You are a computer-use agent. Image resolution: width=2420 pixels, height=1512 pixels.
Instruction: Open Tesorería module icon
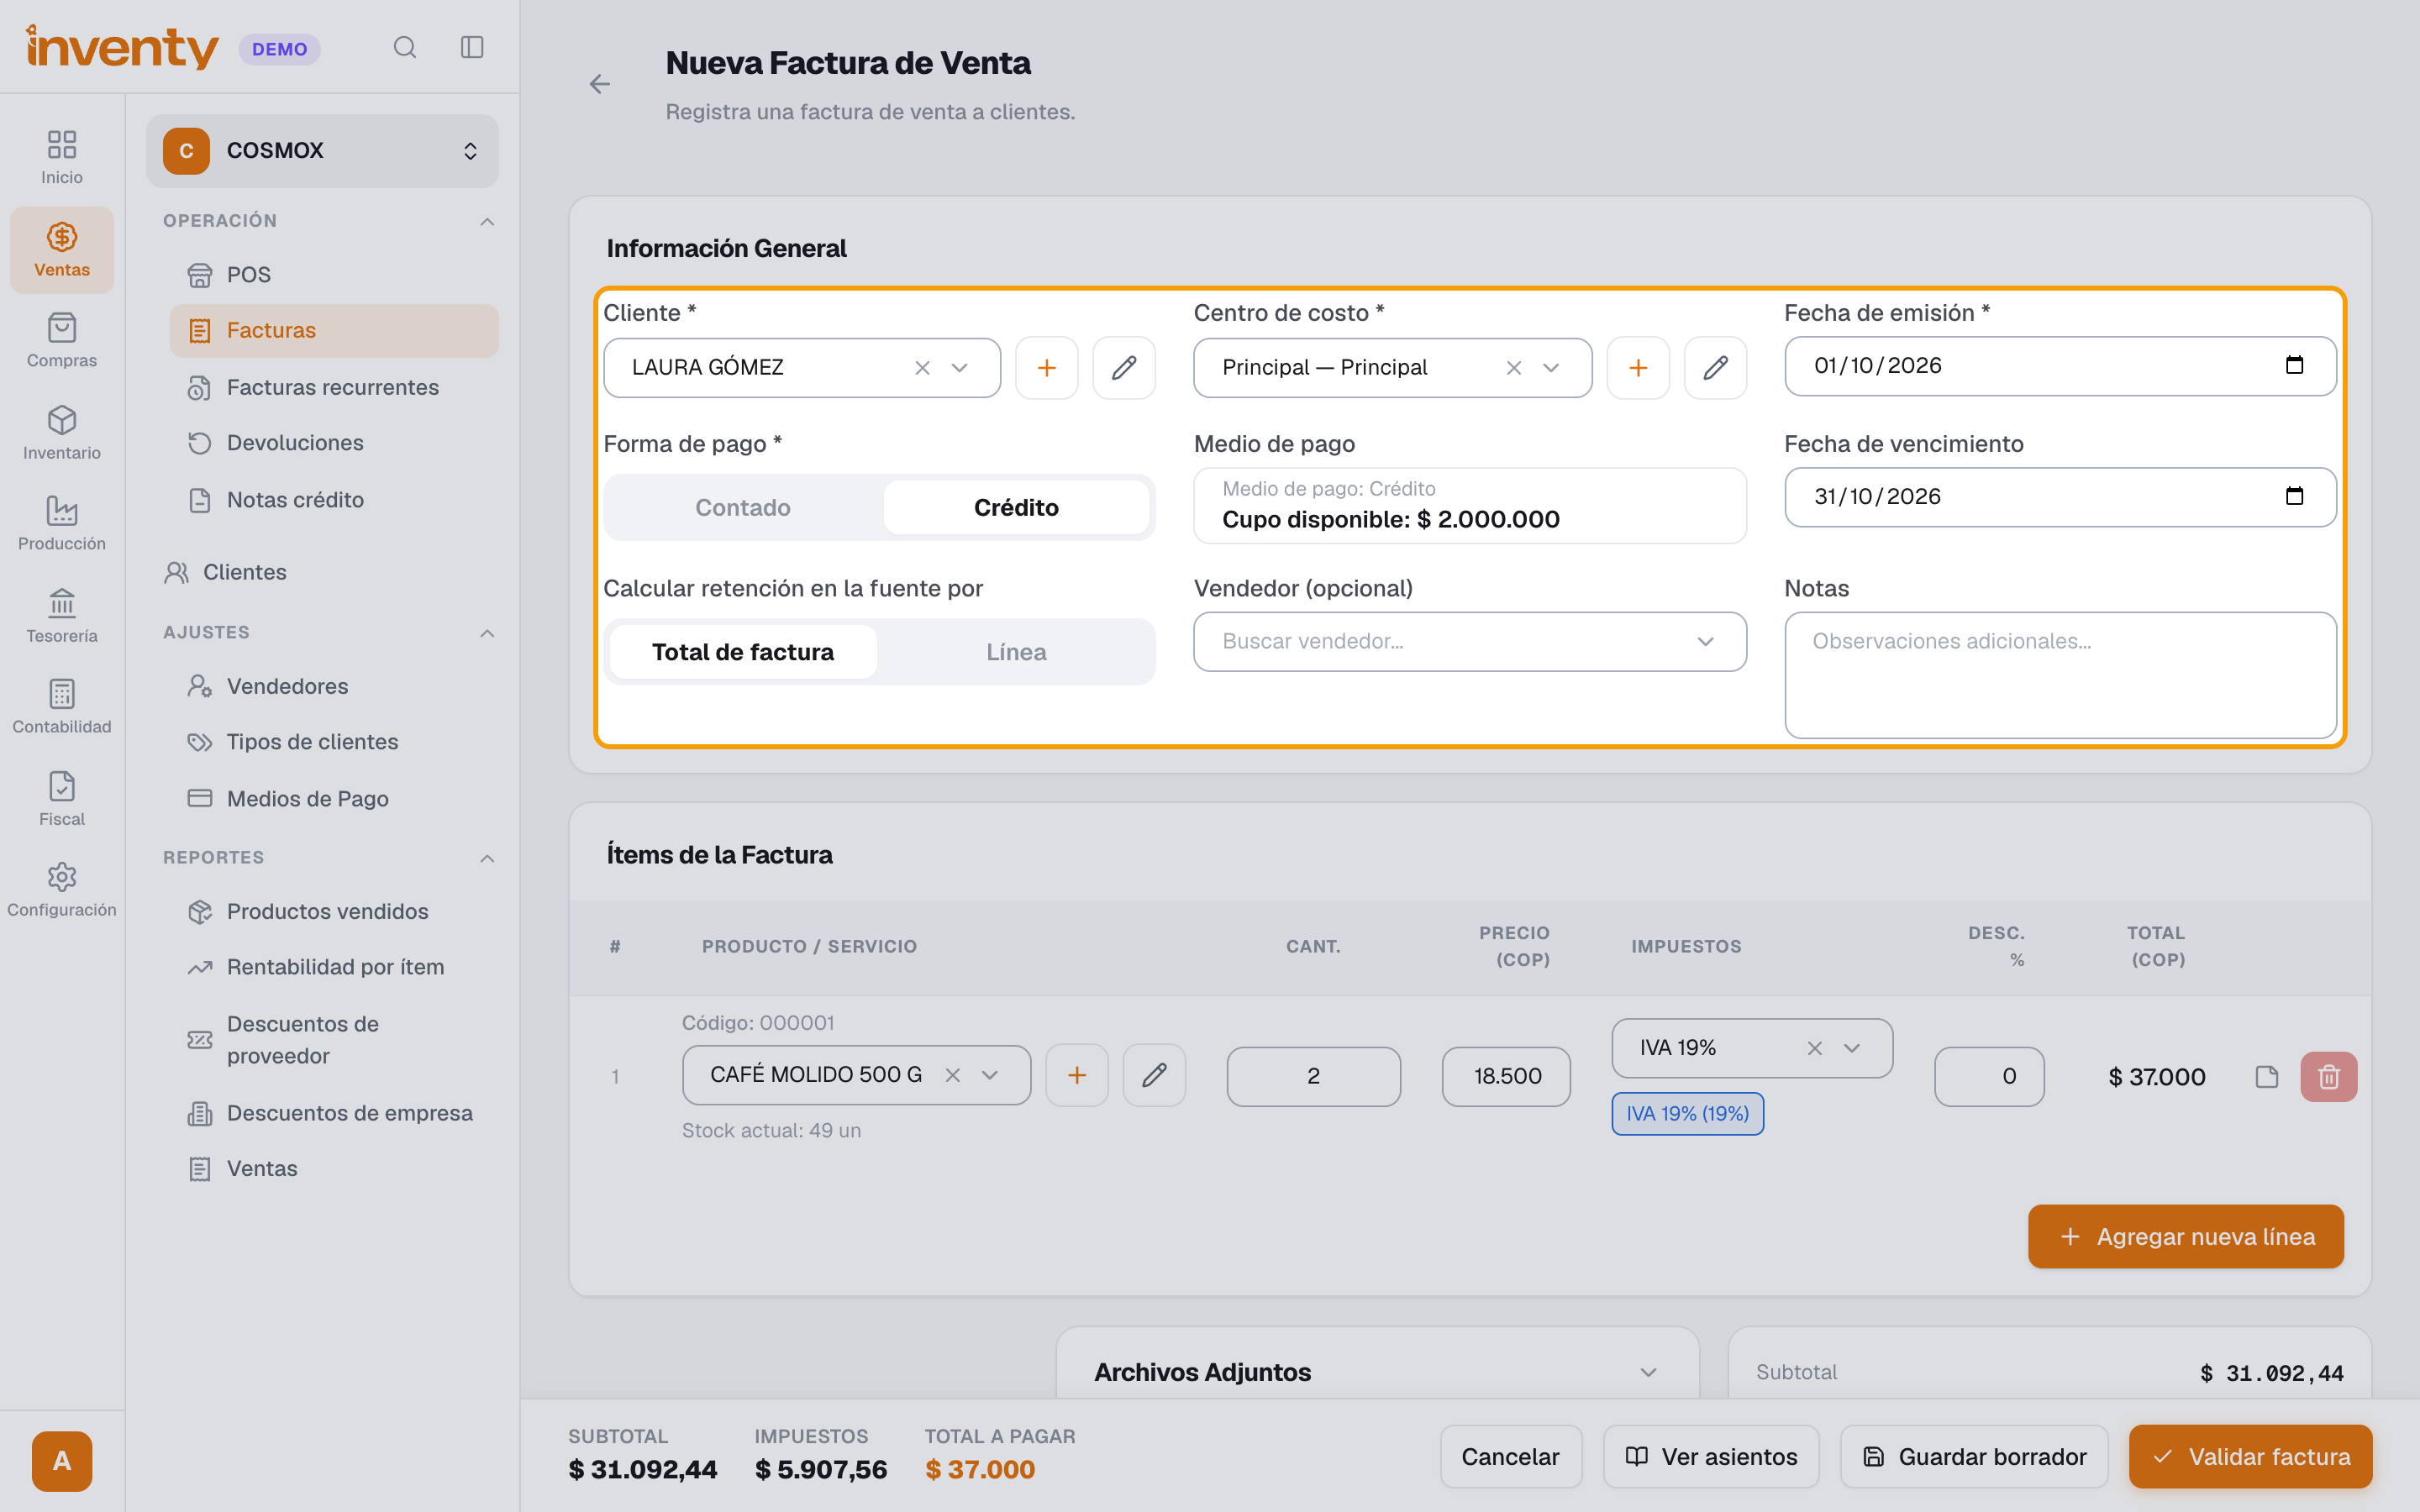coord(62,616)
